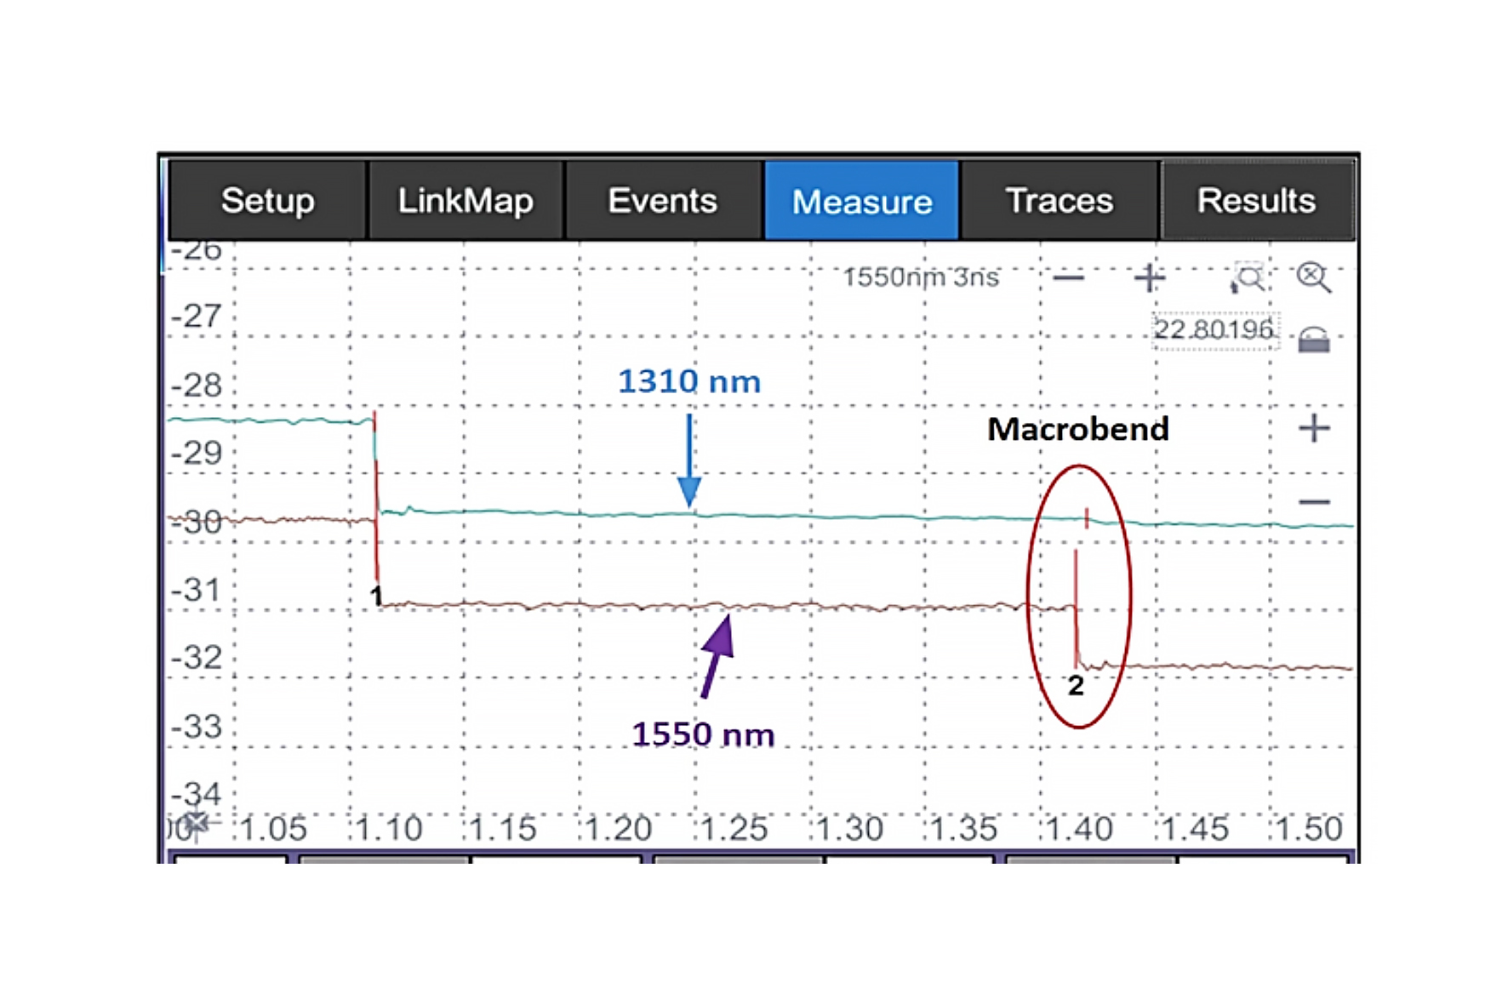Viewport: 1508px width, 1005px height.
Task: Click the minus icon below the right-edge plus
Action: [x=1314, y=502]
